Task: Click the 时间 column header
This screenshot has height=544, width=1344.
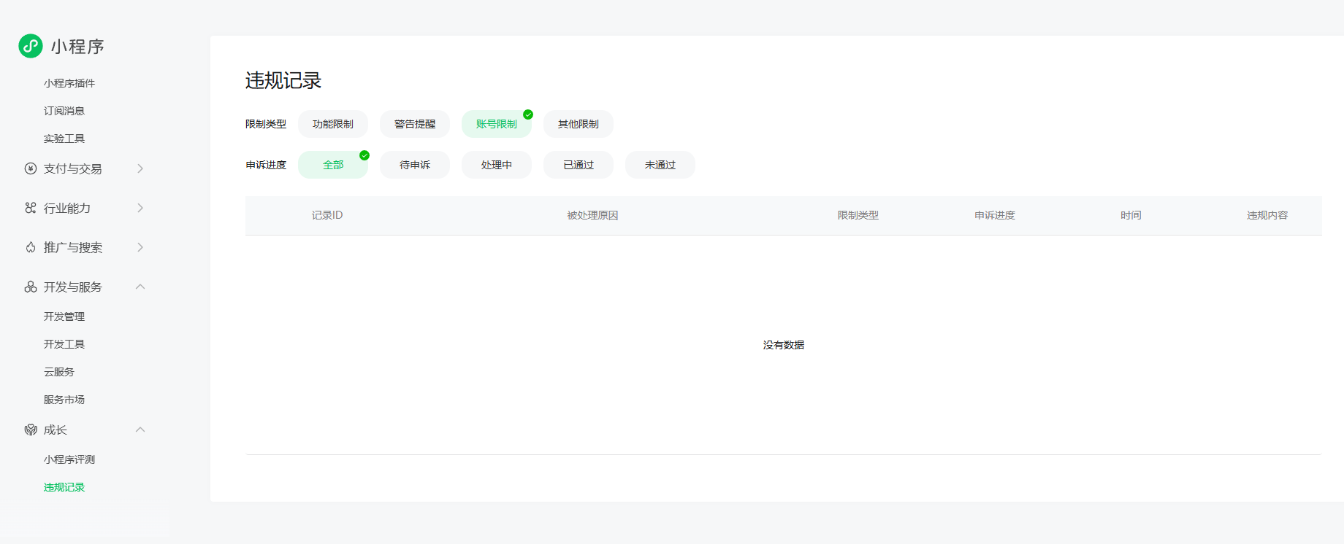Action: 1131,215
